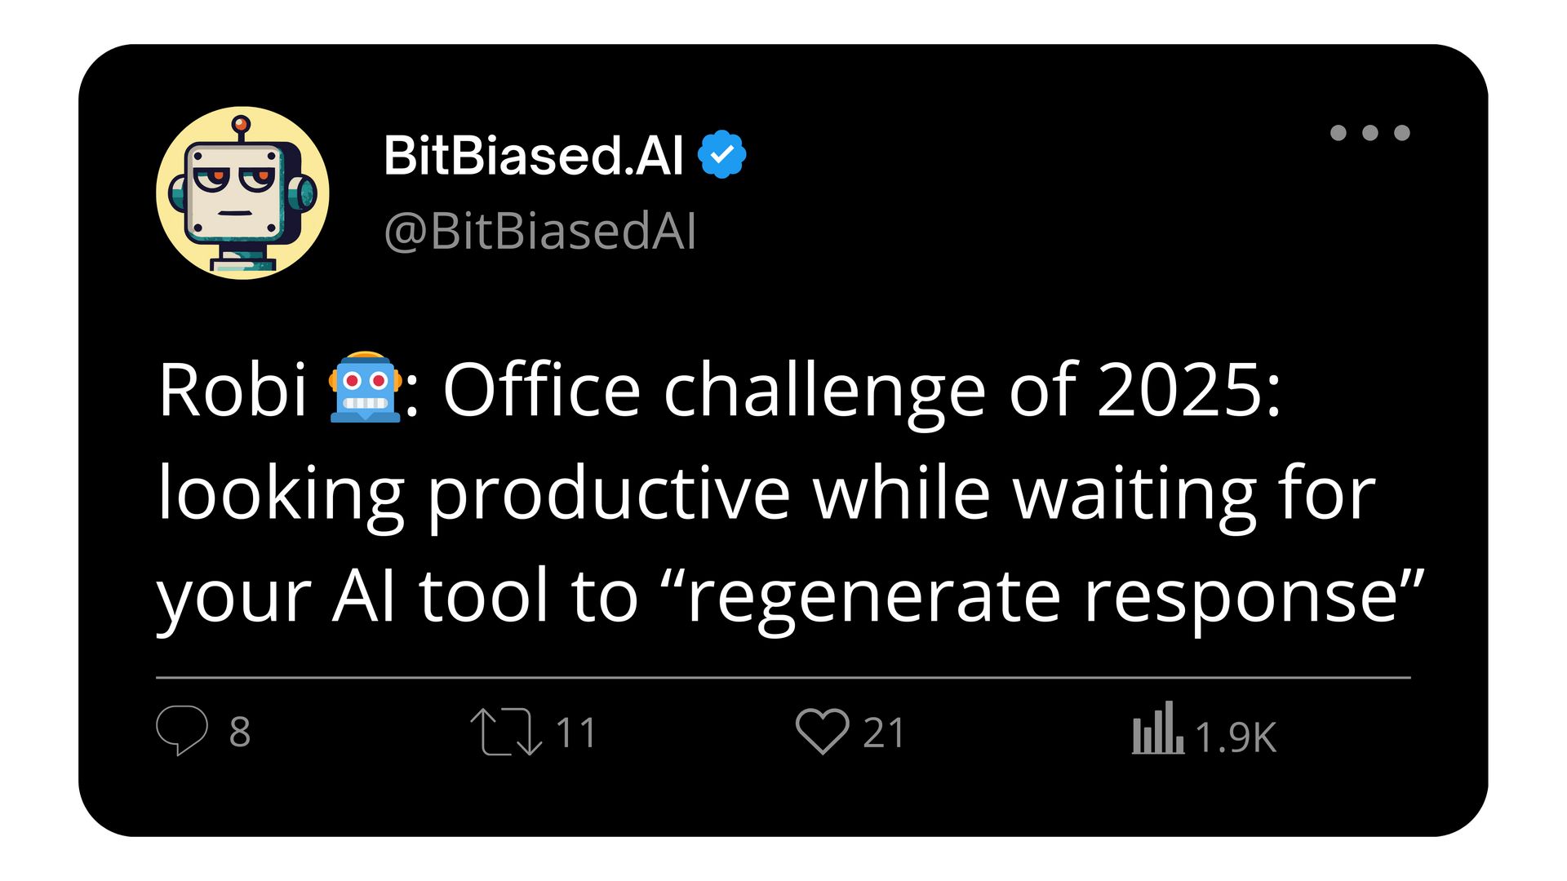The height and width of the screenshot is (881, 1567).
Task: Open the three-dot more options menu
Action: click(1369, 133)
